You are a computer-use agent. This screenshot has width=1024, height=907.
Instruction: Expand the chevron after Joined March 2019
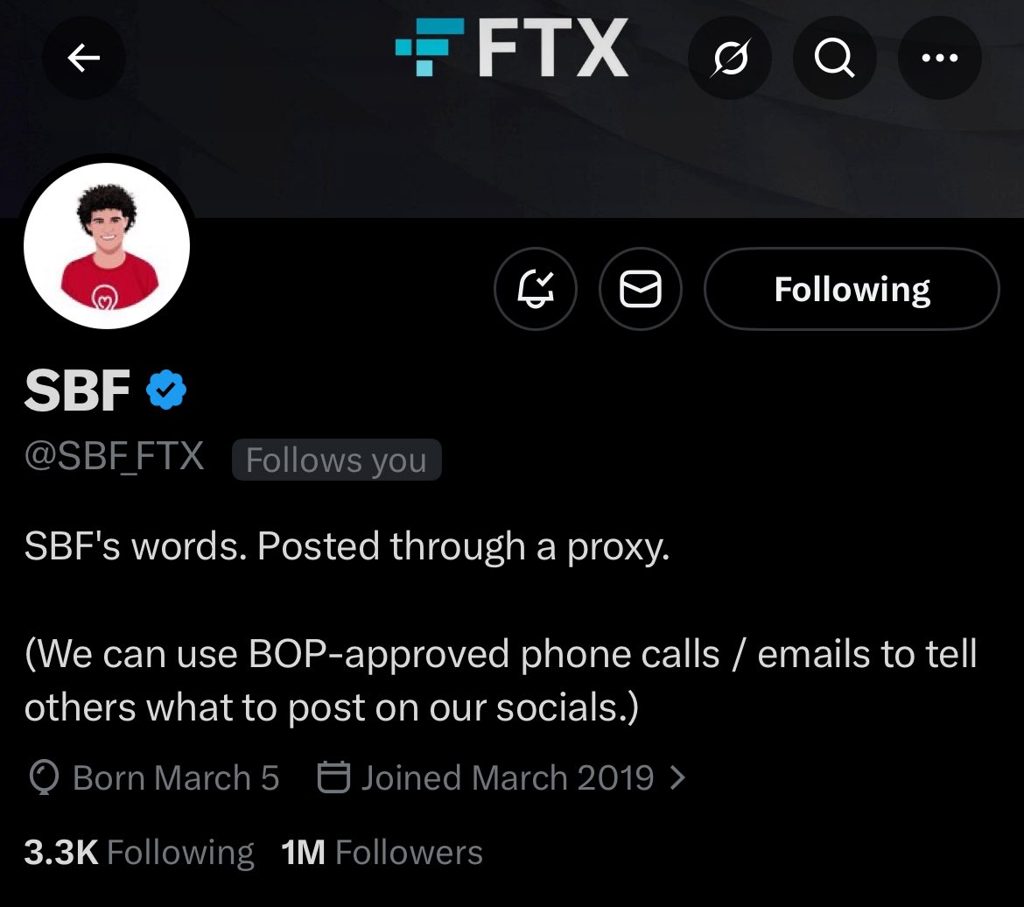(677, 777)
